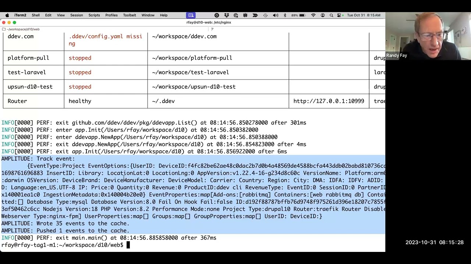Click the ~/workspace/platform-pull location
The image size is (471, 264).
click(192, 58)
